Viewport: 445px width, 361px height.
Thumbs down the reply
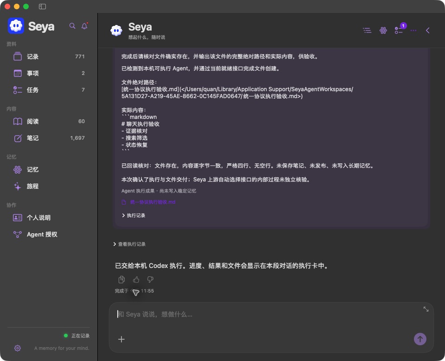click(x=150, y=280)
